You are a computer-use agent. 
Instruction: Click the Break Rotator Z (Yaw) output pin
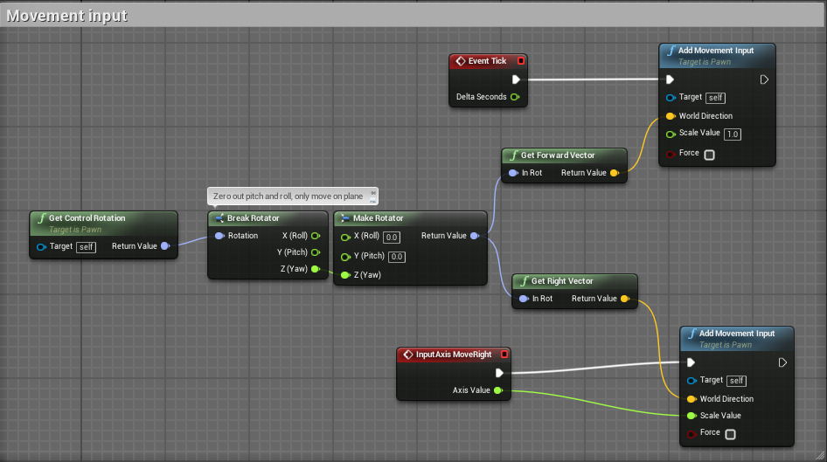point(315,269)
